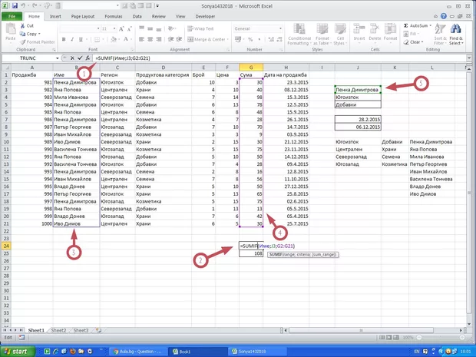This screenshot has width=476, height=357.
Task: Cancel the formula entry with the X icon
Action: pyautogui.click(x=72, y=58)
